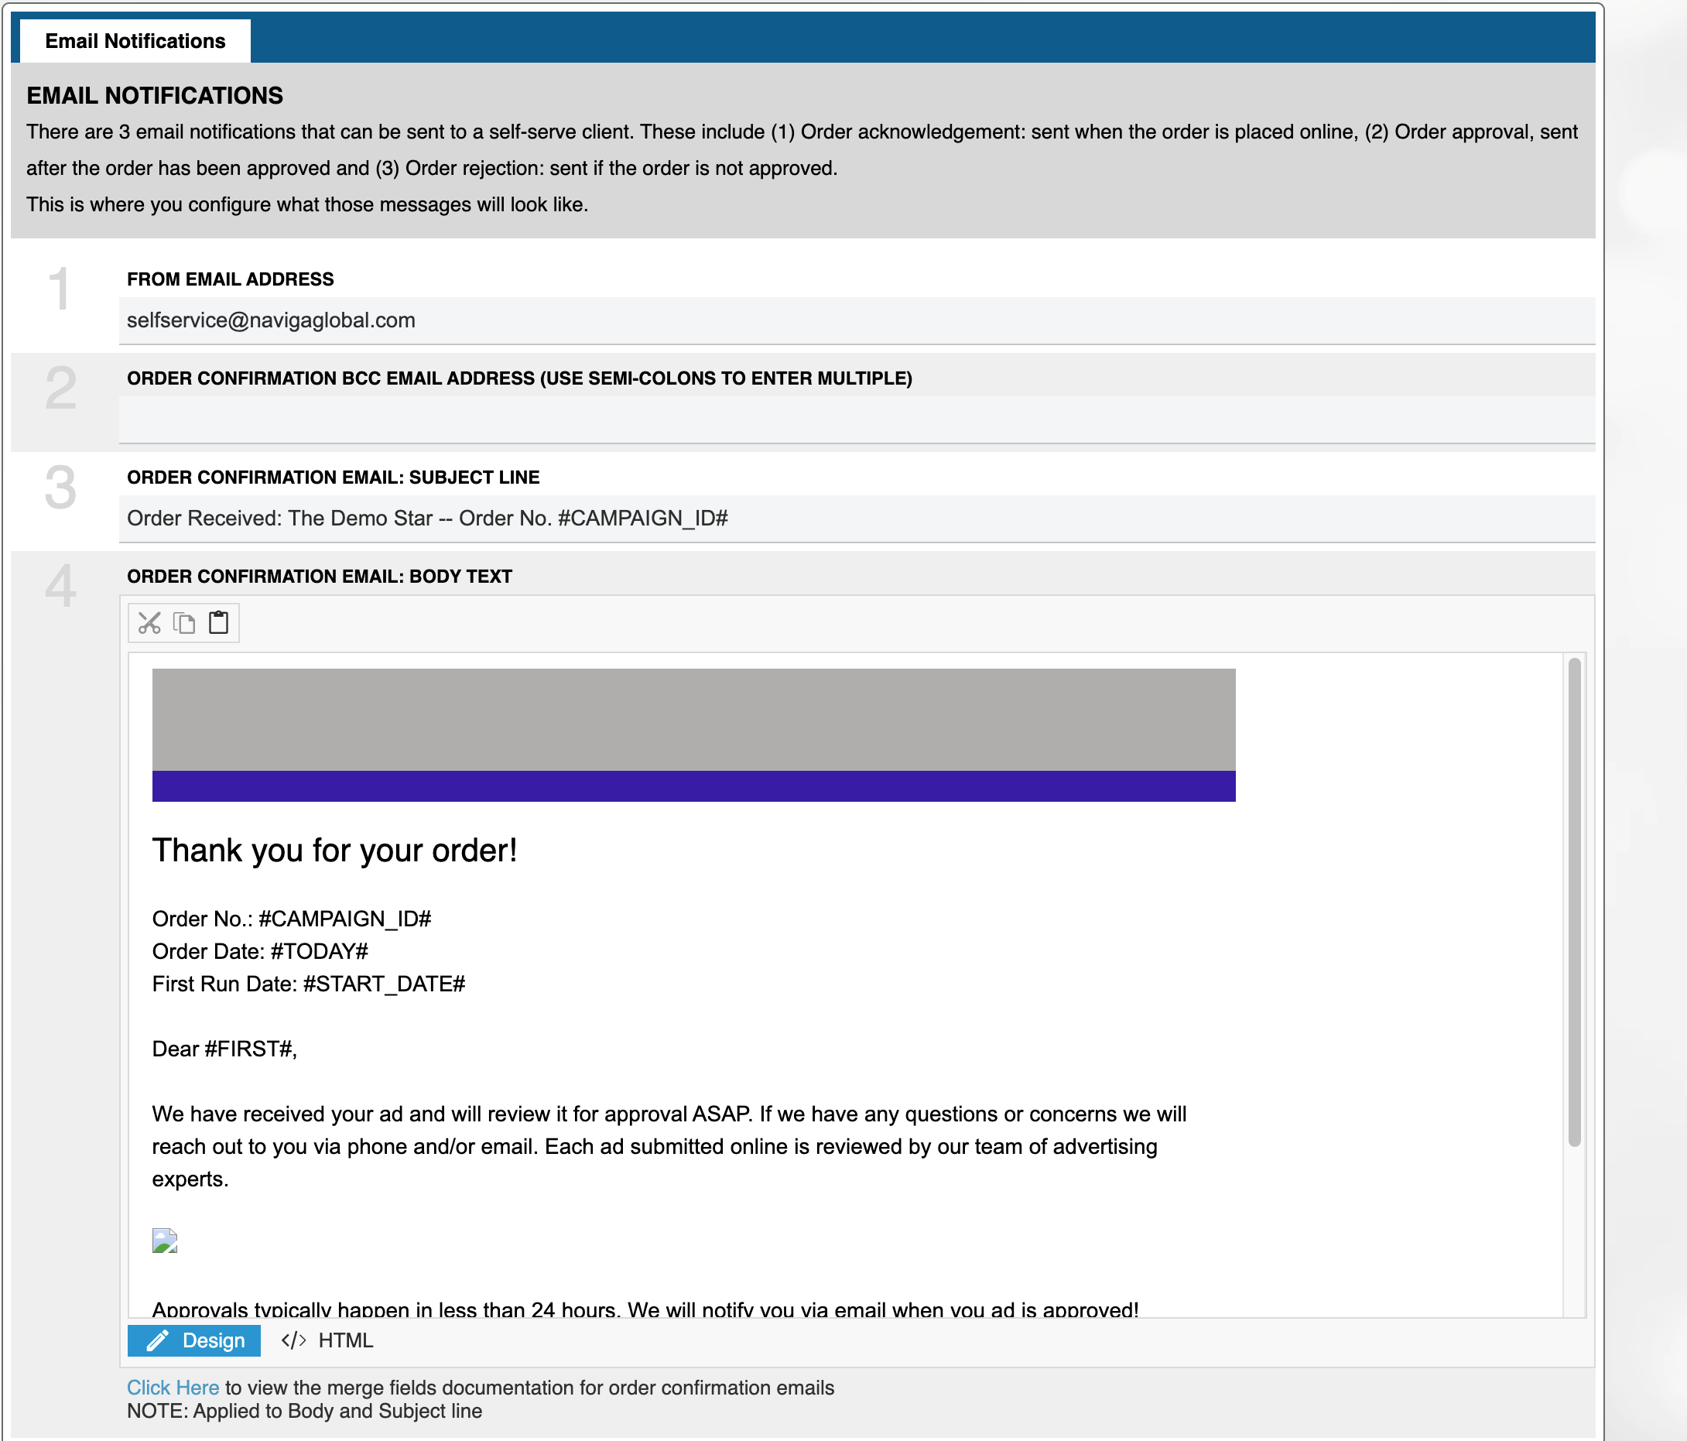Screen dimensions: 1687x1441
Task: Focus the Order Confirmation BCC email field
Action: 855,420
